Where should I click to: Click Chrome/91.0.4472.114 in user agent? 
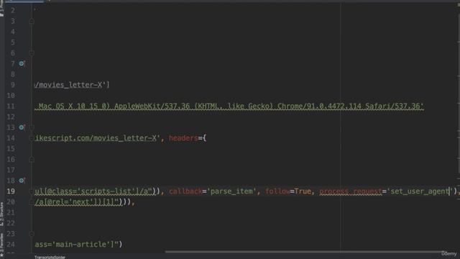319,106
